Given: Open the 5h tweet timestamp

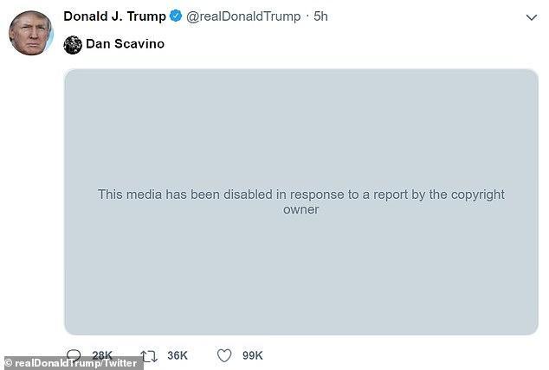Looking at the screenshot, I should (x=321, y=16).
